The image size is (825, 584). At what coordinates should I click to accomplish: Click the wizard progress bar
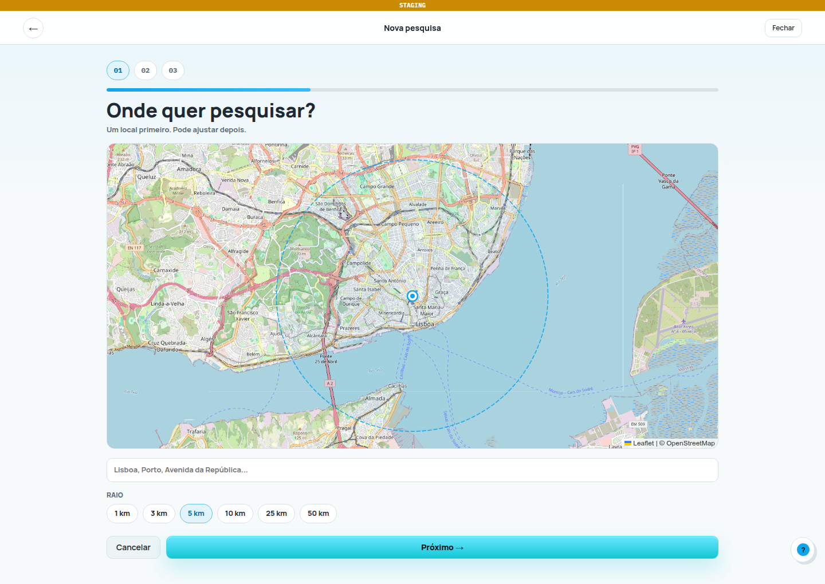[x=412, y=90]
